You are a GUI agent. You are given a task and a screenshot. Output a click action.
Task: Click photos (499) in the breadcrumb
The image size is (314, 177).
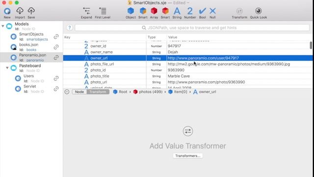click(148, 92)
